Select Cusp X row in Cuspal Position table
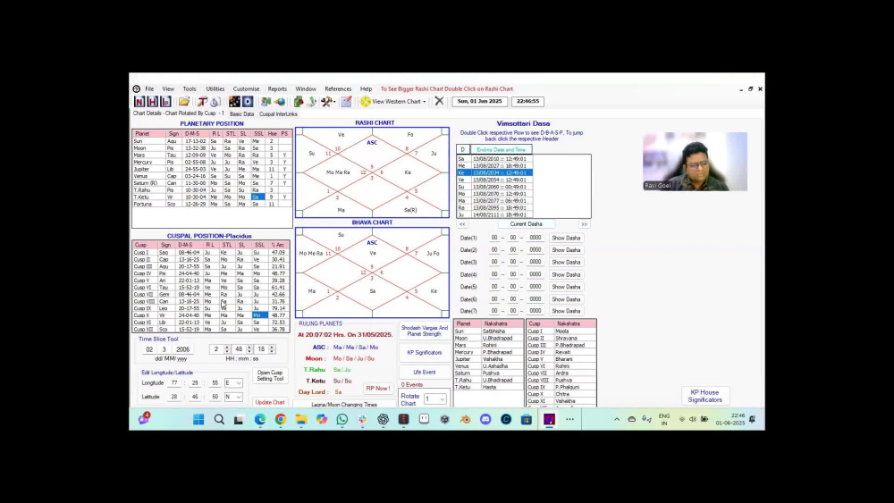The width and height of the screenshot is (894, 503). (210, 315)
